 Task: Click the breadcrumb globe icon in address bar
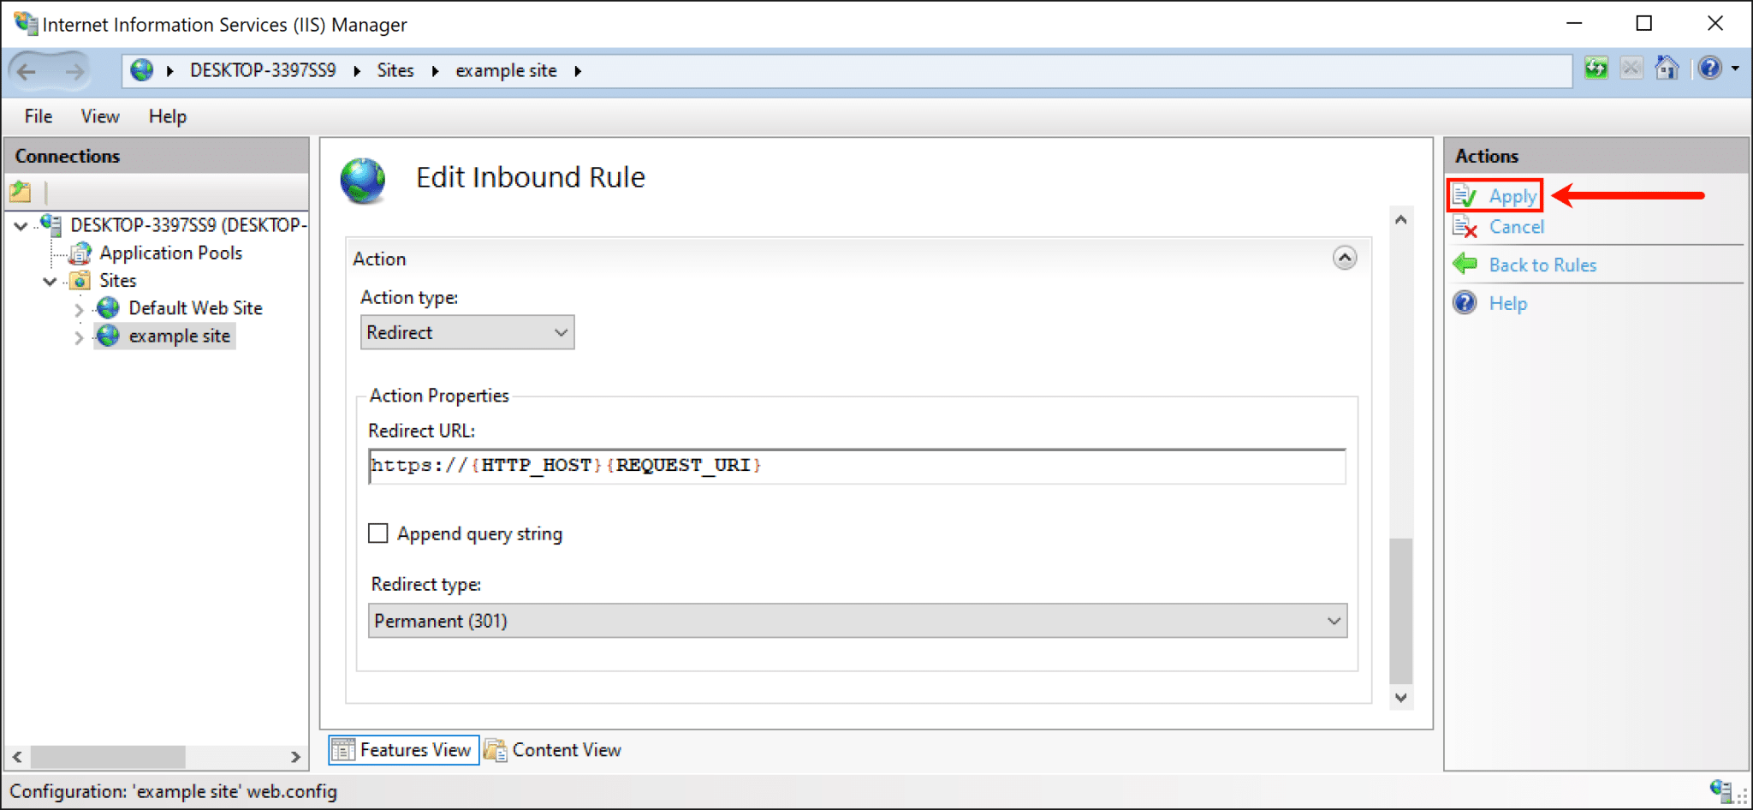(142, 69)
